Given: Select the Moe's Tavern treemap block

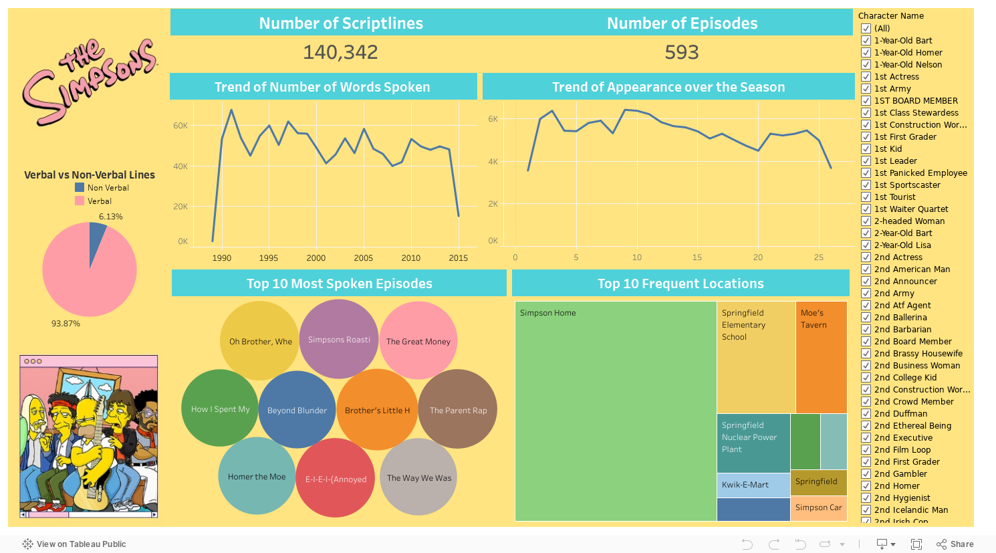Looking at the screenshot, I should [822, 357].
